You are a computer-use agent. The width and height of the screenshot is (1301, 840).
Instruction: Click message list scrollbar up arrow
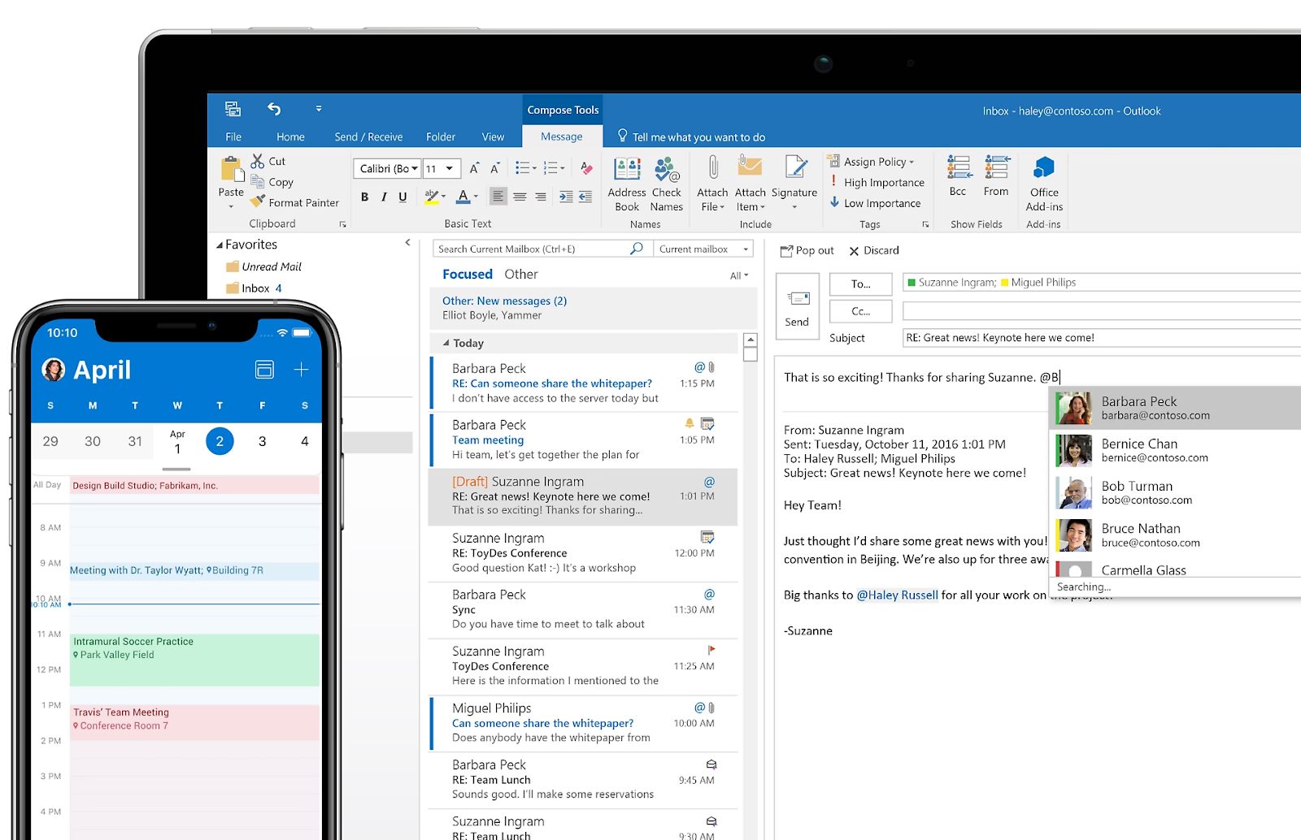tap(751, 340)
